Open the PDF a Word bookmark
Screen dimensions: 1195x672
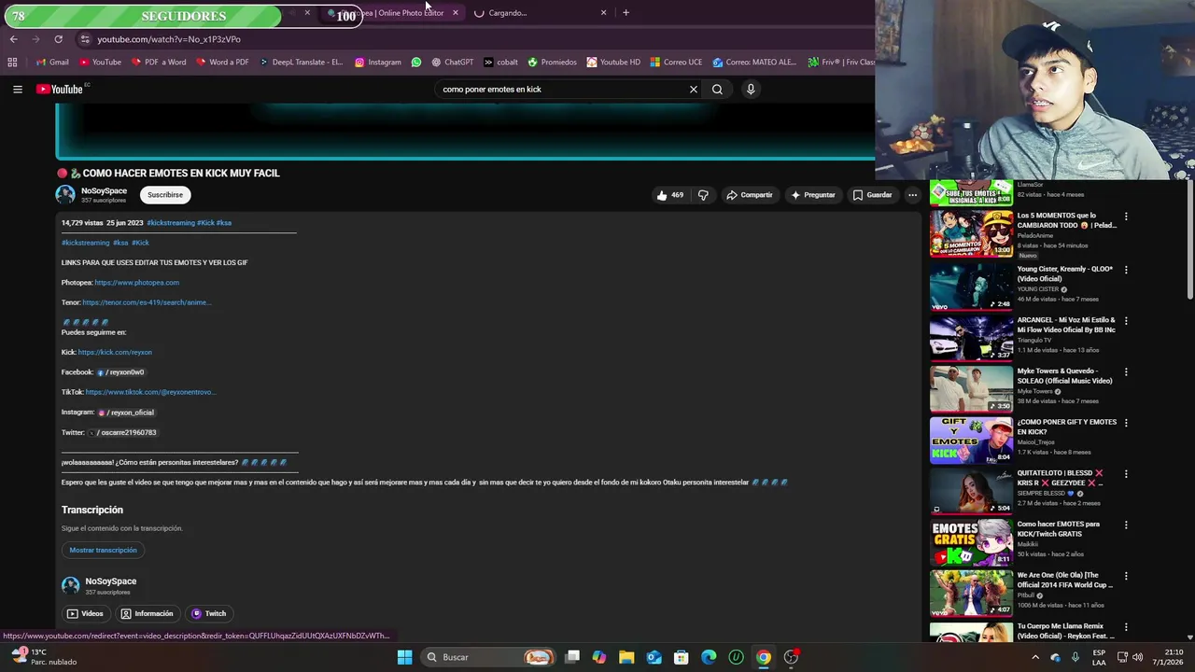(159, 63)
